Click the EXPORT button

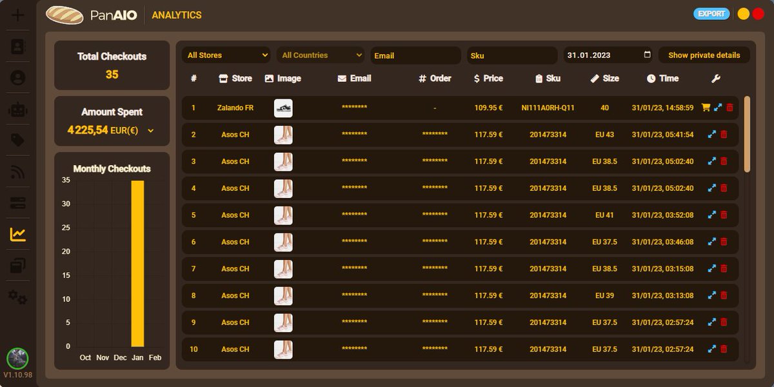(x=711, y=14)
